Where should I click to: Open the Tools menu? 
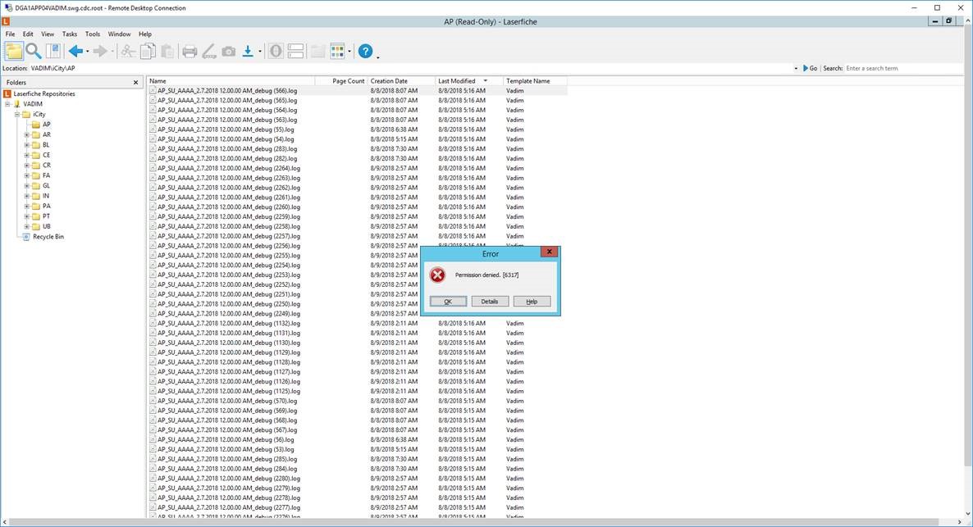click(93, 34)
